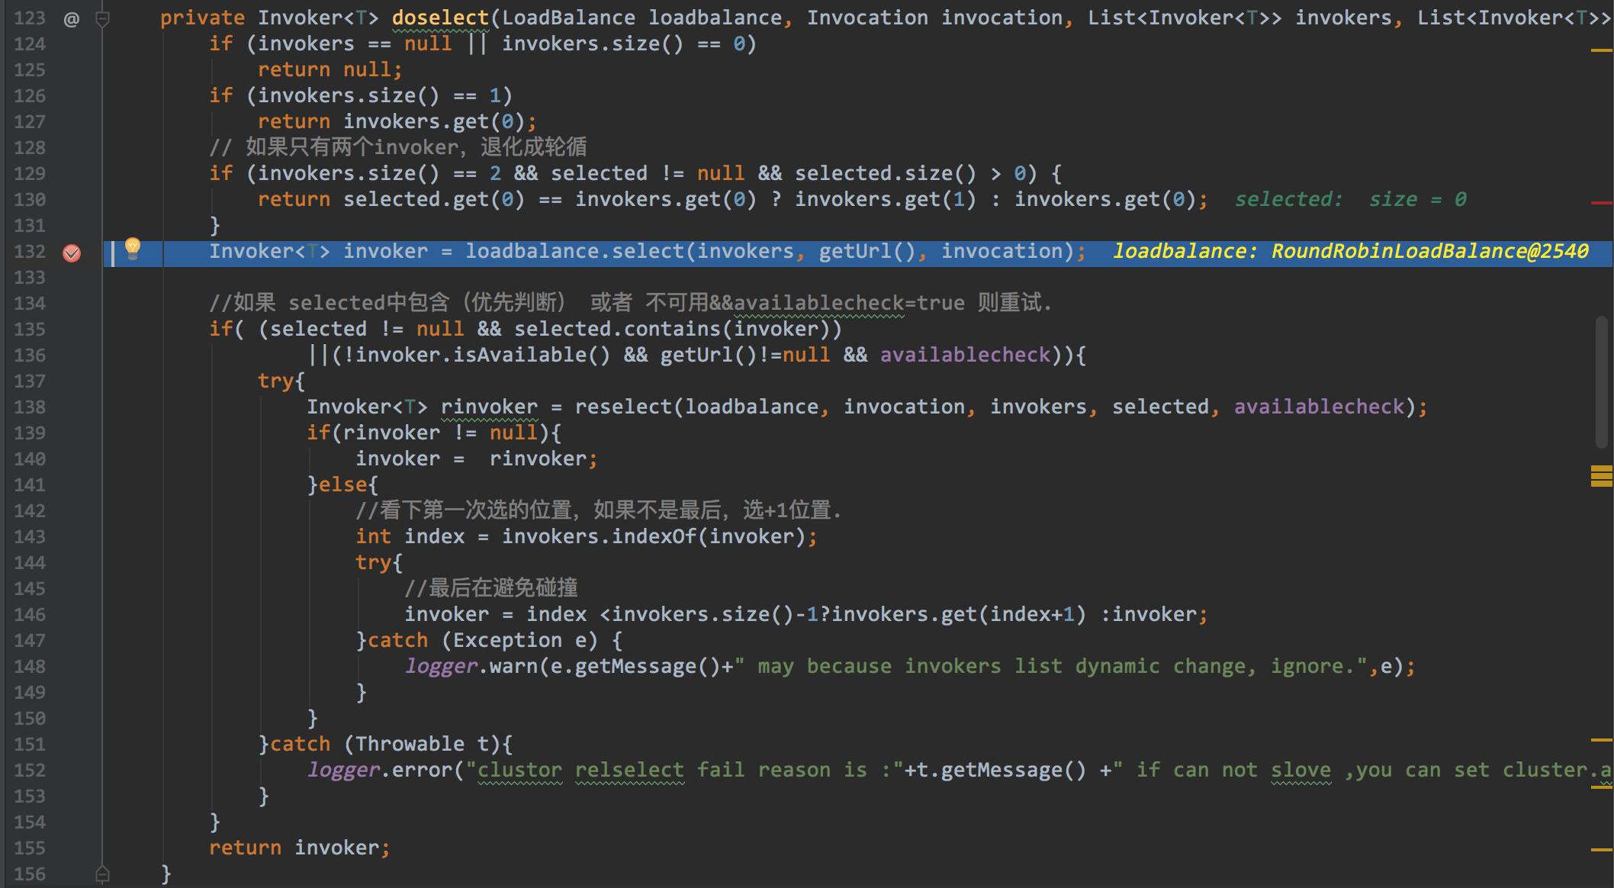Click the yellow stripe mark near line 153
The height and width of the screenshot is (888, 1614).
click(x=1601, y=787)
